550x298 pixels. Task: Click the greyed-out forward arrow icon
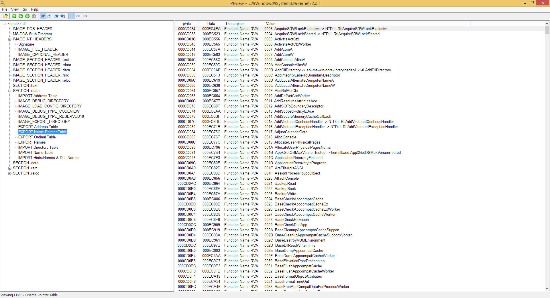pyautogui.click(x=34, y=16)
